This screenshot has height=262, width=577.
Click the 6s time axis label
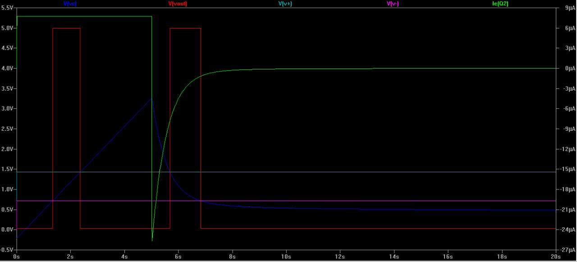point(179,257)
